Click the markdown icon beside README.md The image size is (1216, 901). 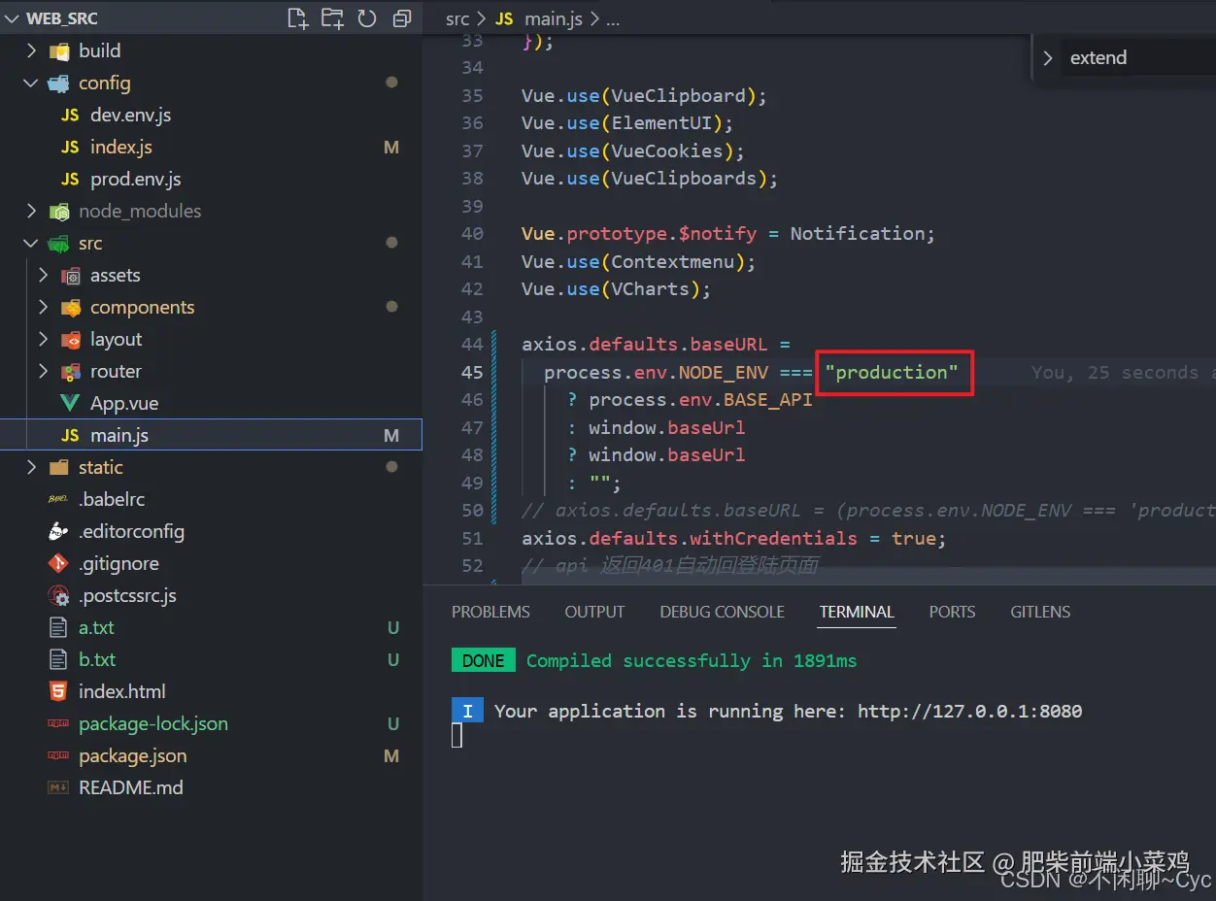tap(58, 787)
